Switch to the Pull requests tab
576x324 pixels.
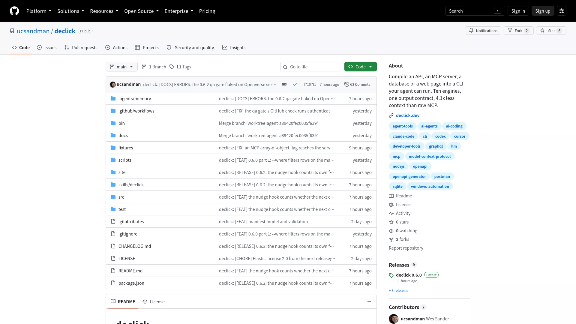point(81,48)
